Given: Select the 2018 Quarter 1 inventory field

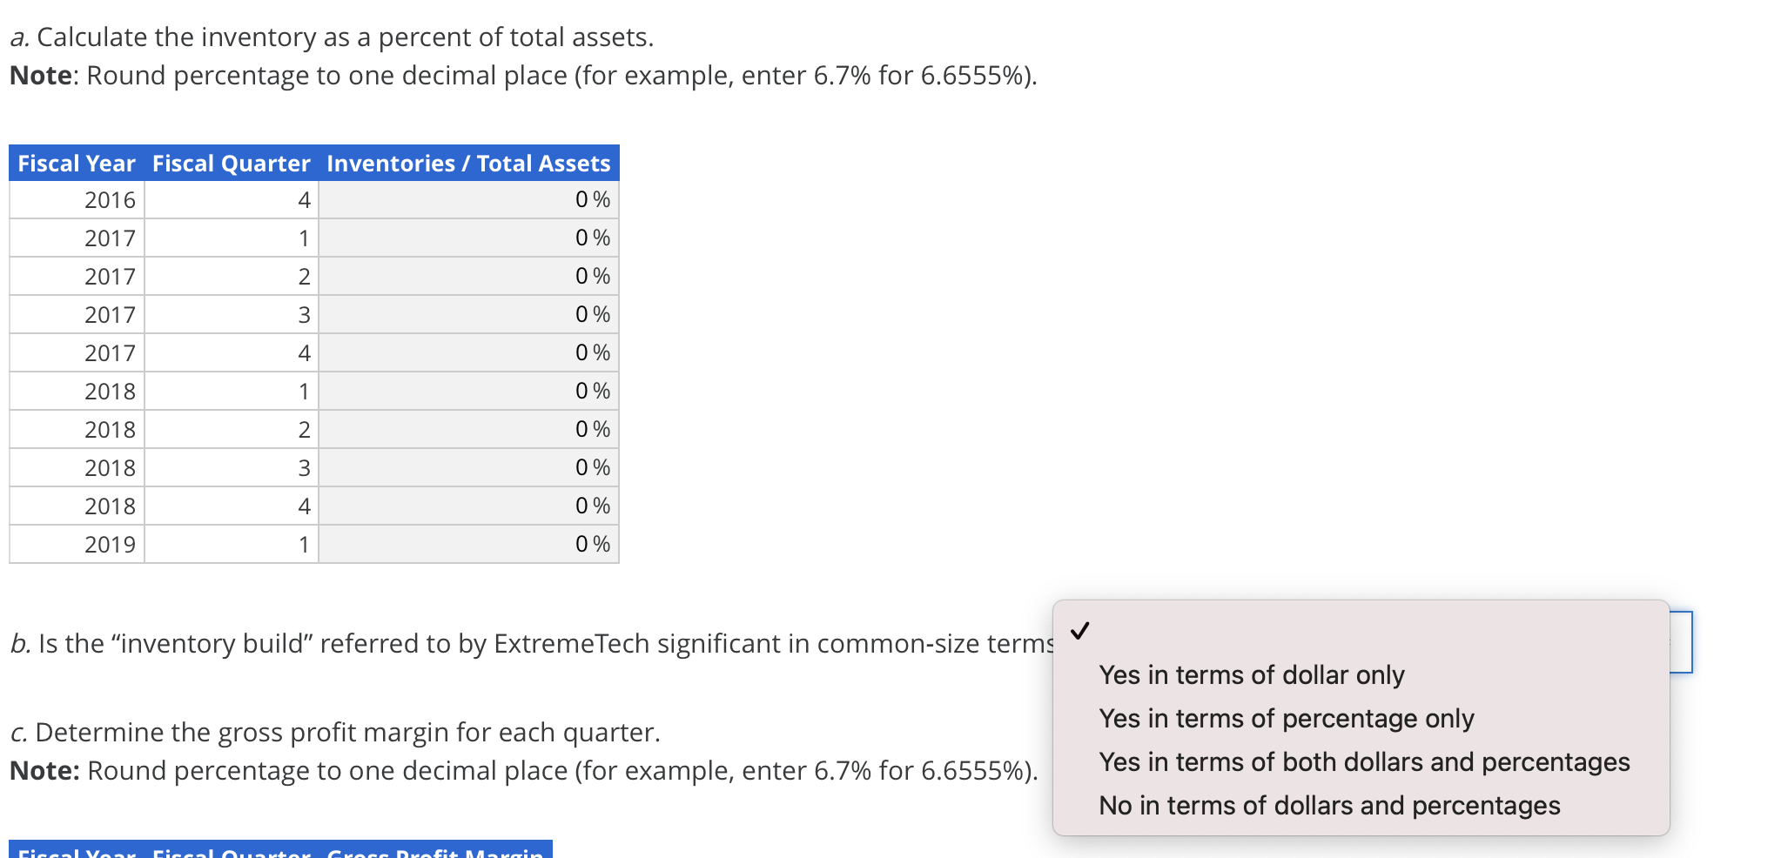Looking at the screenshot, I should [468, 391].
